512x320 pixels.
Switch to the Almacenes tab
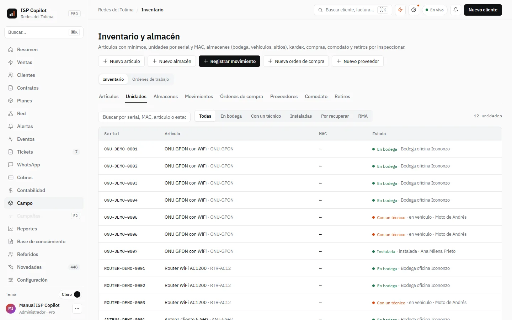[166, 96]
